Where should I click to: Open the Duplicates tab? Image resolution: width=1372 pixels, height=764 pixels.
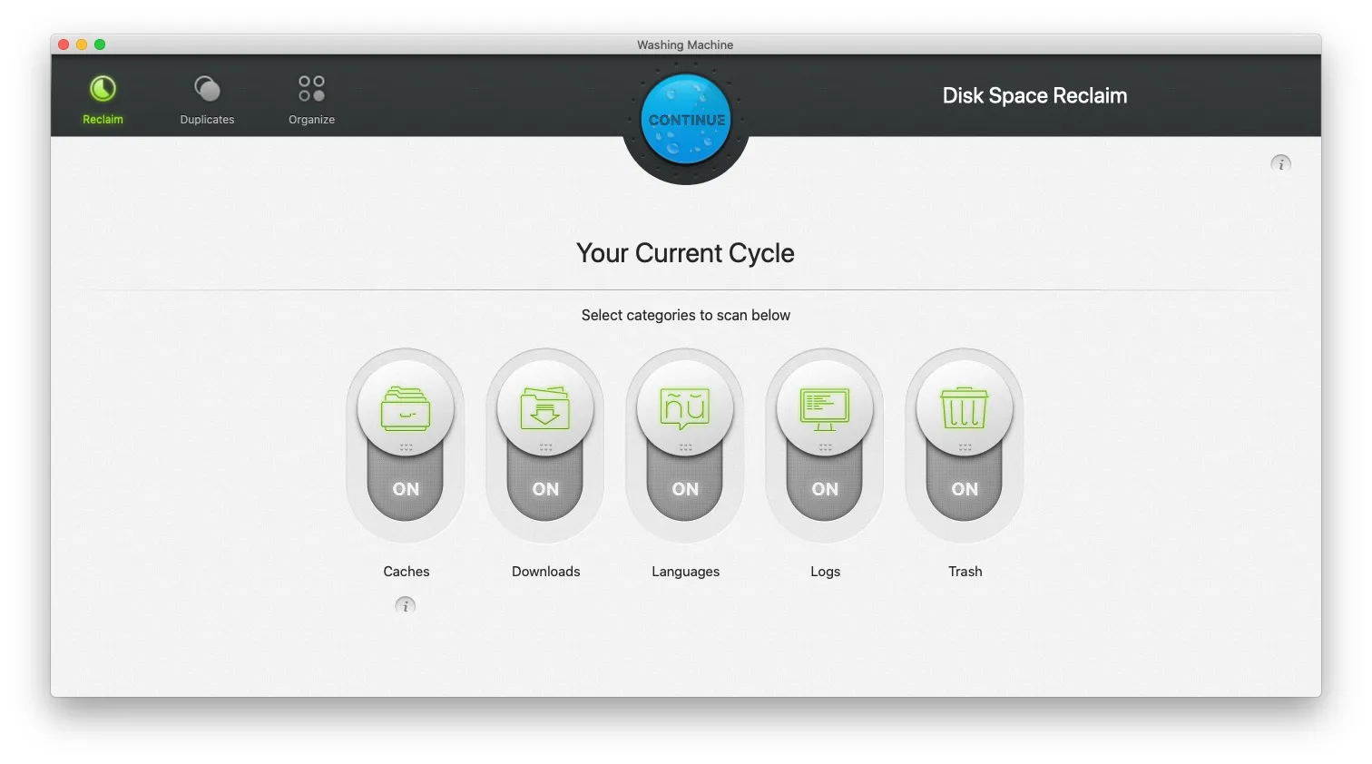207,99
